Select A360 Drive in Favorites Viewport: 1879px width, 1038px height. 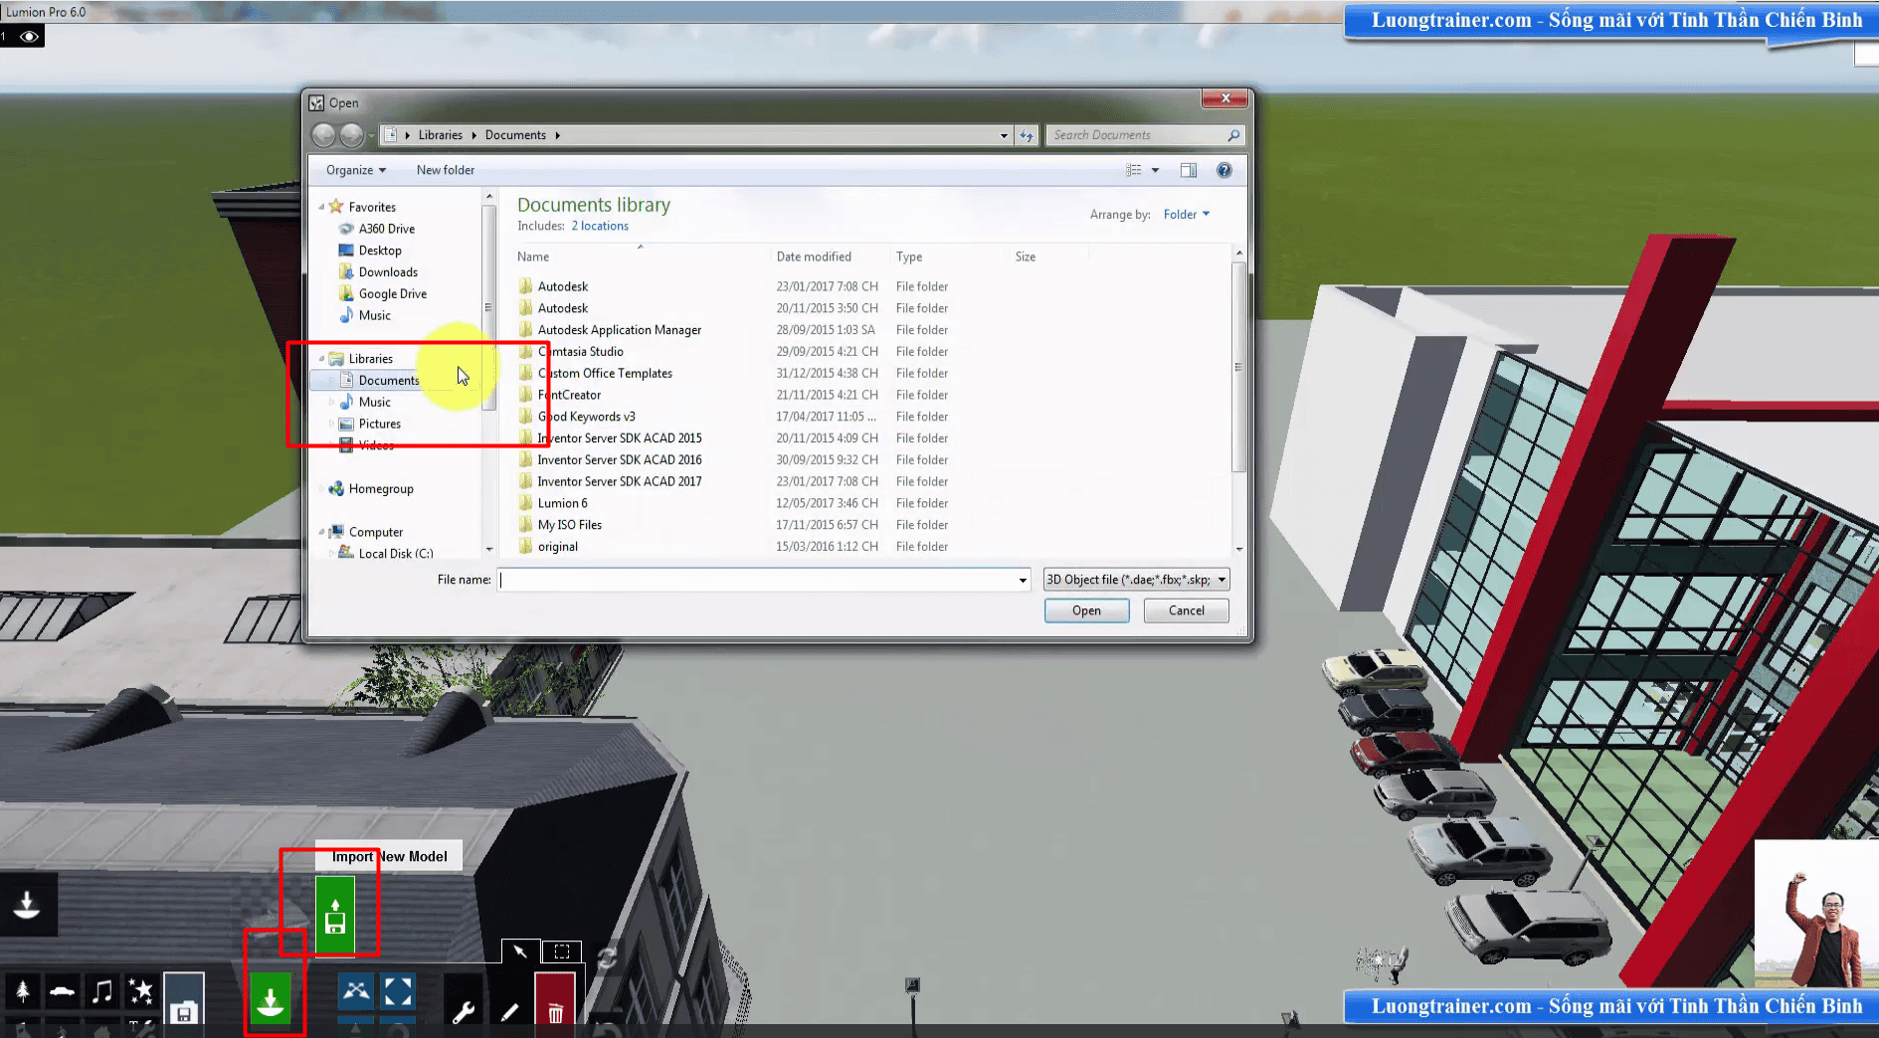387,229
